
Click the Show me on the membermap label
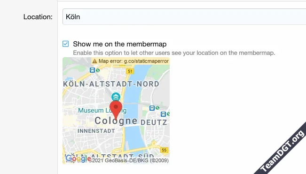(x=120, y=44)
